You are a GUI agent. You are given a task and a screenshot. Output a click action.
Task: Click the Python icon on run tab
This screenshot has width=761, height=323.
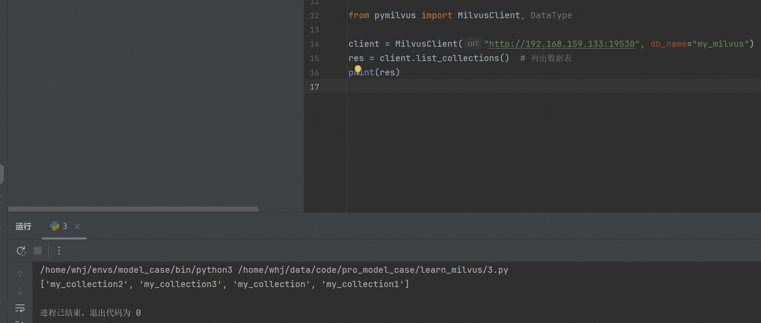55,226
